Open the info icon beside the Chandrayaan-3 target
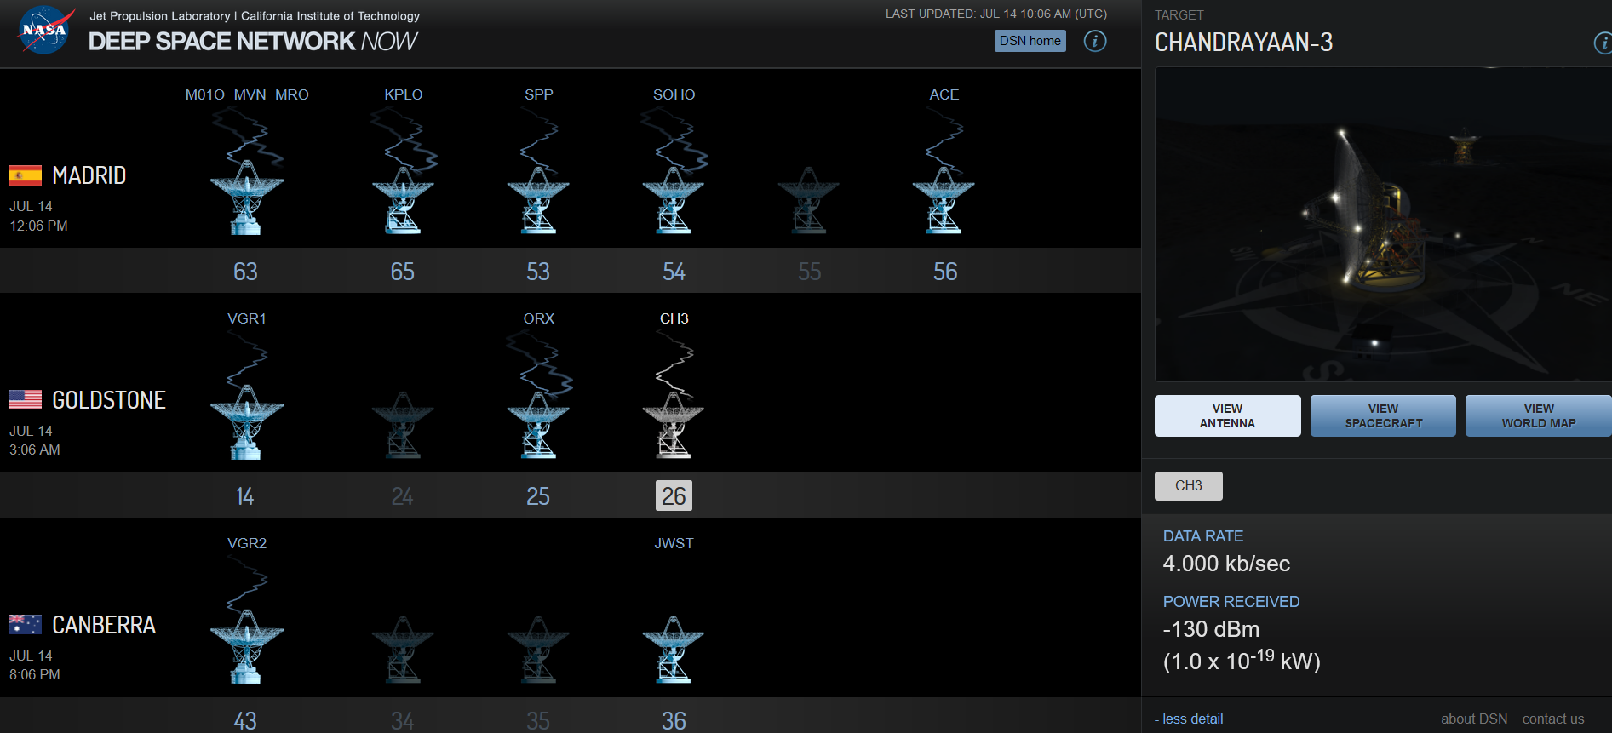The image size is (1612, 733). 1603,43
